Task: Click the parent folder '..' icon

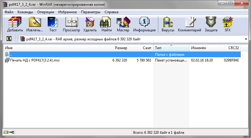Action: (7, 54)
